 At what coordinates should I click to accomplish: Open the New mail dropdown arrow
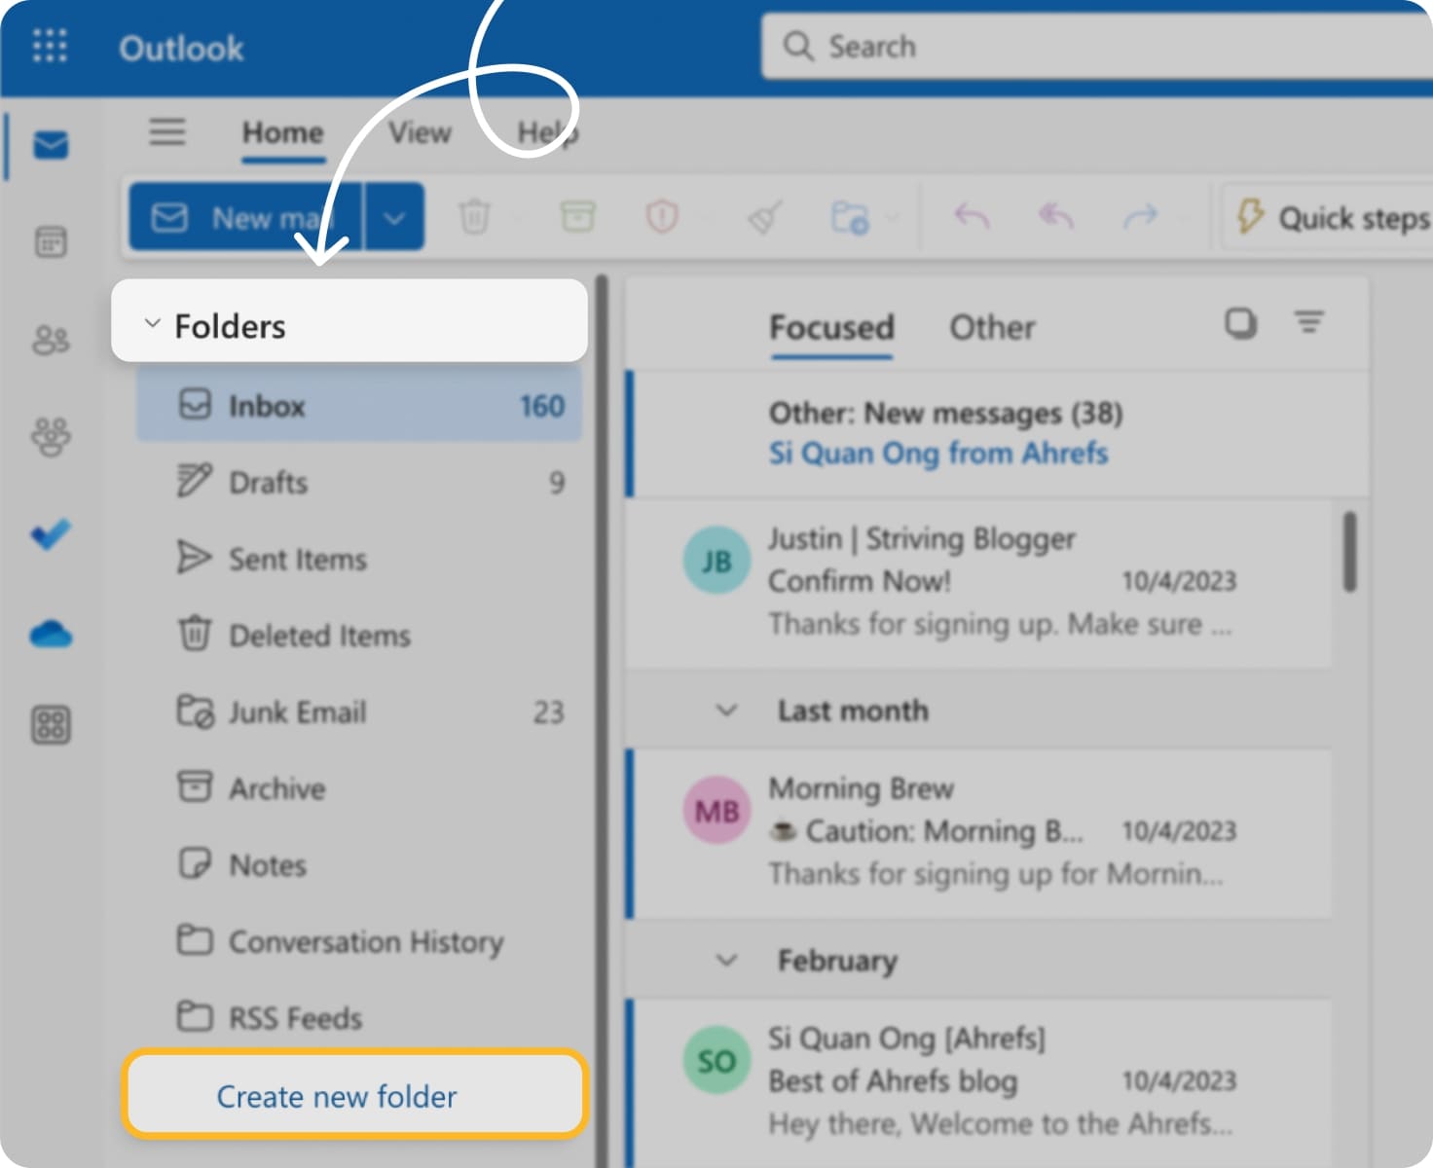point(393,216)
